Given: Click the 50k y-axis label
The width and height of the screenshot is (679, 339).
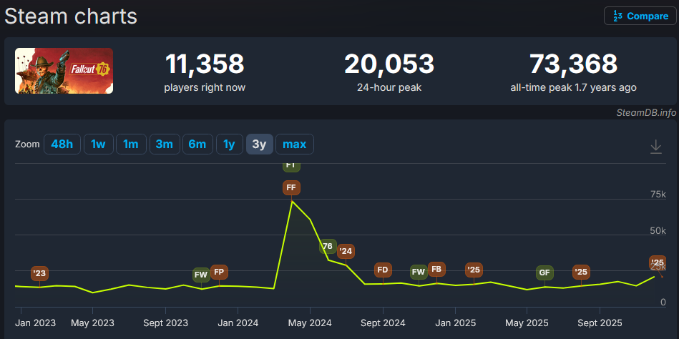Looking at the screenshot, I should (658, 231).
